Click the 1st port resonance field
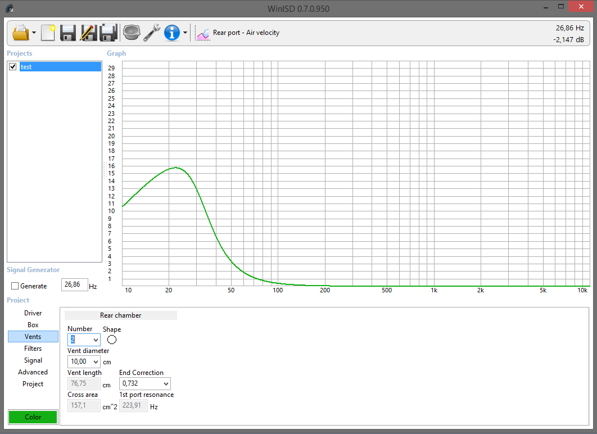597x434 pixels. pyautogui.click(x=133, y=405)
